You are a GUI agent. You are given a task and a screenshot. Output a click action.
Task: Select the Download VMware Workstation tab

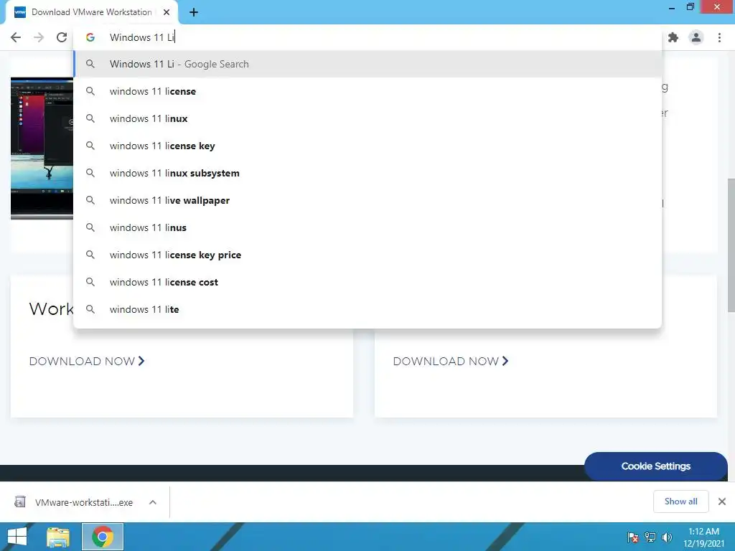coord(91,13)
